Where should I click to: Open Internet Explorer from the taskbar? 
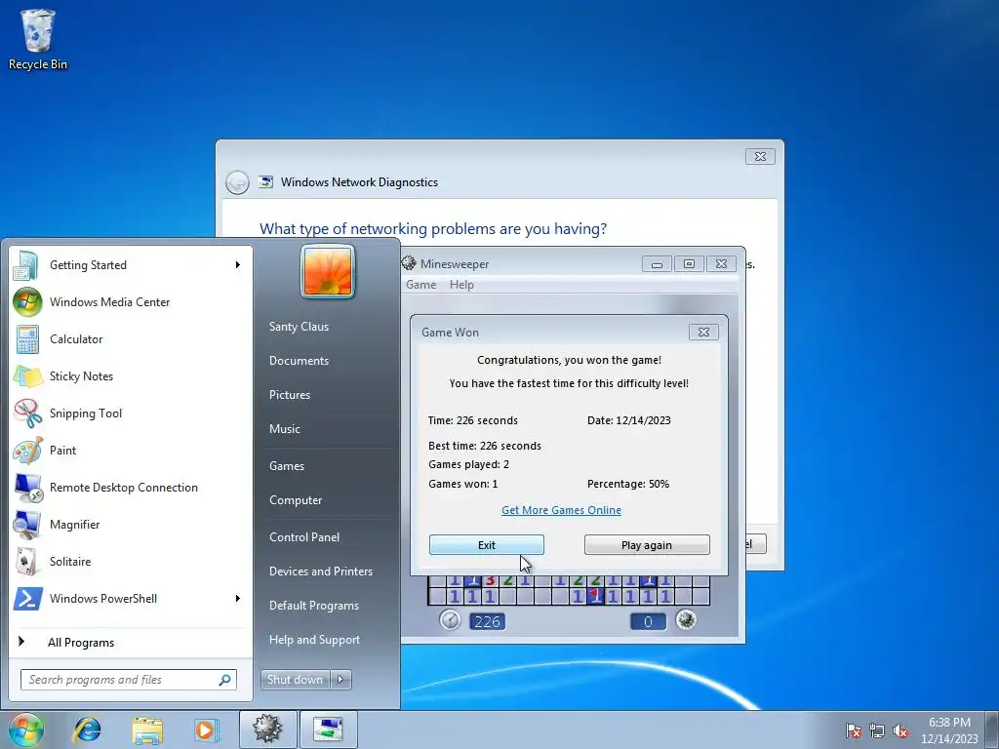(87, 729)
